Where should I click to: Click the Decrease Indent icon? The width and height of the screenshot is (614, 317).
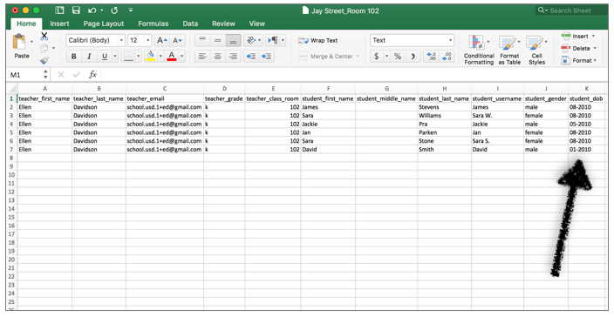(250, 57)
